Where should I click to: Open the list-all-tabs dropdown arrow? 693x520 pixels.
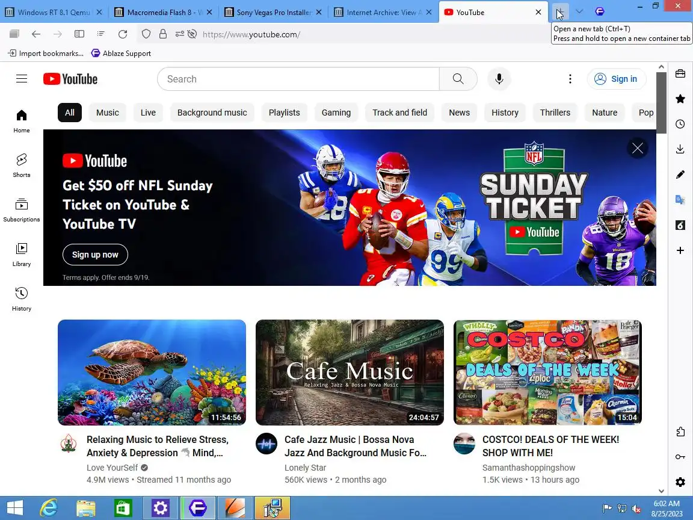pos(579,12)
